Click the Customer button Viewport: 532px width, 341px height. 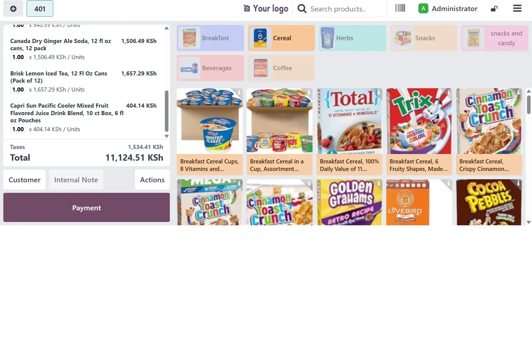click(24, 180)
